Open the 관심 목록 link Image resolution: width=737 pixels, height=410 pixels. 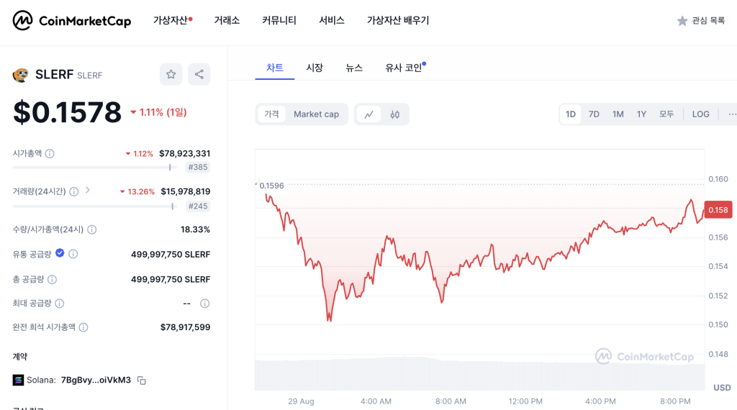point(701,21)
